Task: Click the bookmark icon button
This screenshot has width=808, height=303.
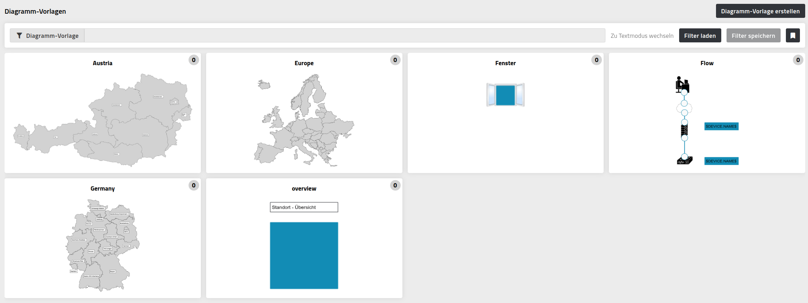Action: [x=793, y=35]
